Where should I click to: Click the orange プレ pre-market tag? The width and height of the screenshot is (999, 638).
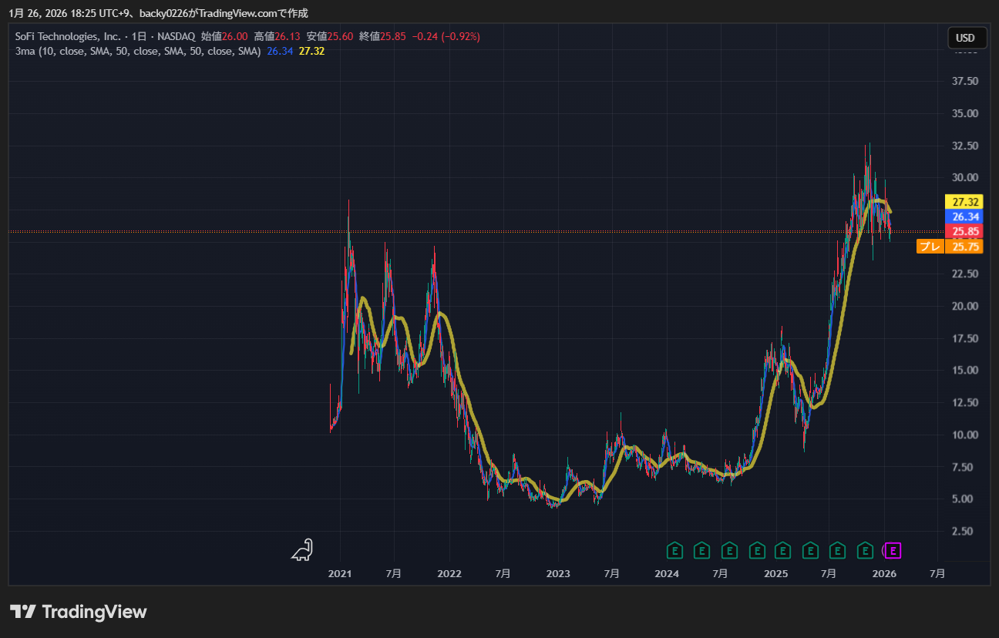coord(929,247)
